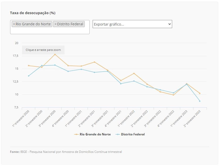Remove Distrito Federal tag

point(55,24)
